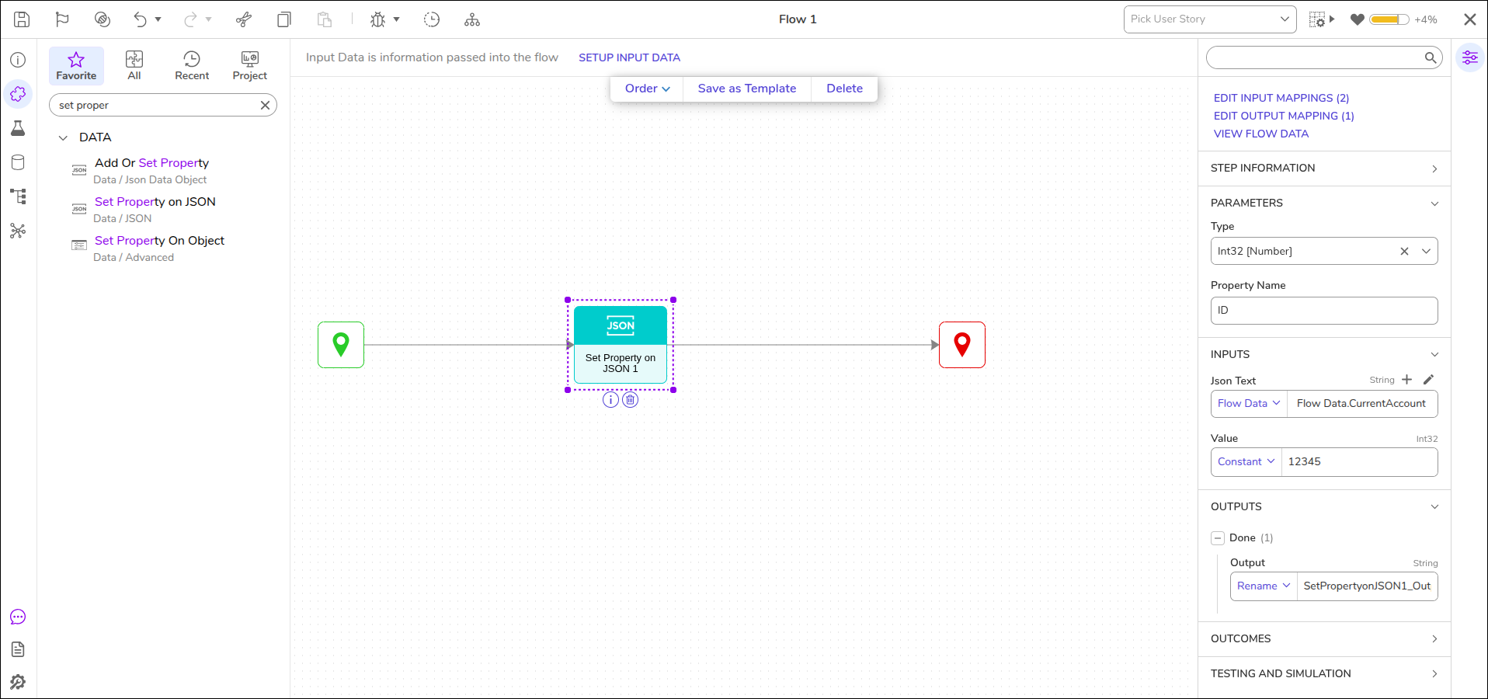Switch to the All toolbox tab

pos(134,66)
